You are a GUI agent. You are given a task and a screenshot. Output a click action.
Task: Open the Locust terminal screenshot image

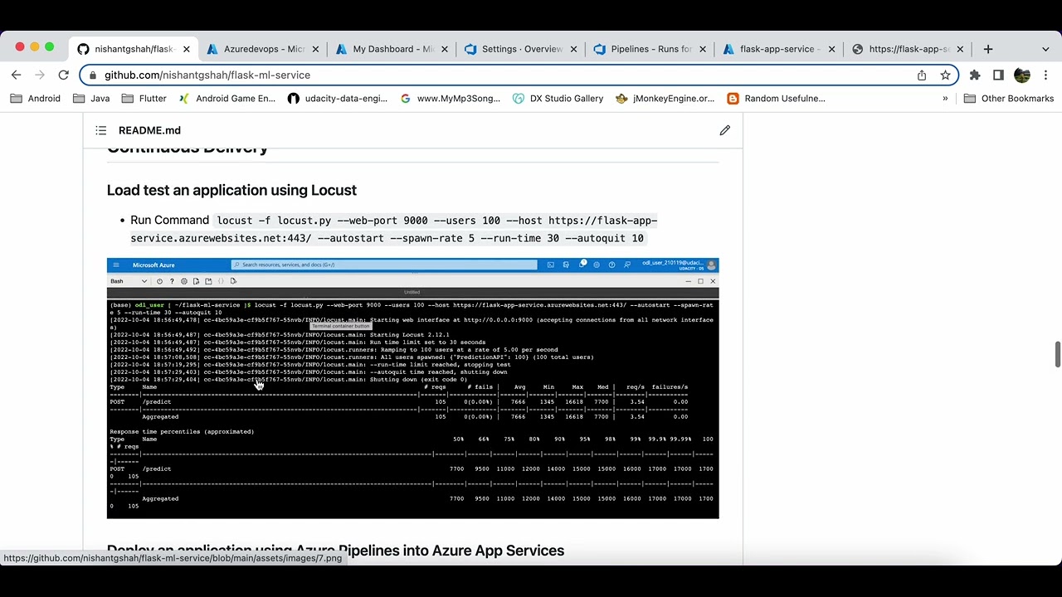[412, 388]
